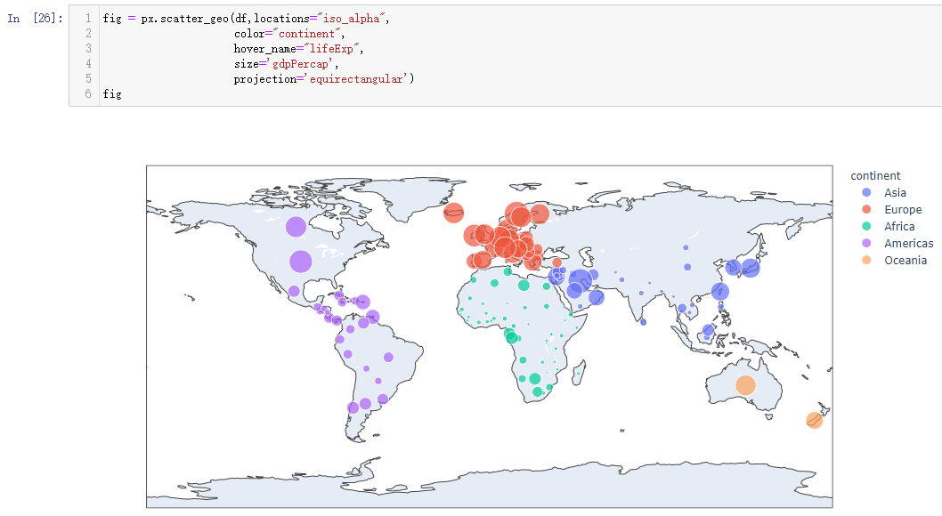Click the blue bubble over Japan
Image resolution: width=942 pixels, height=516 pixels.
click(x=750, y=268)
